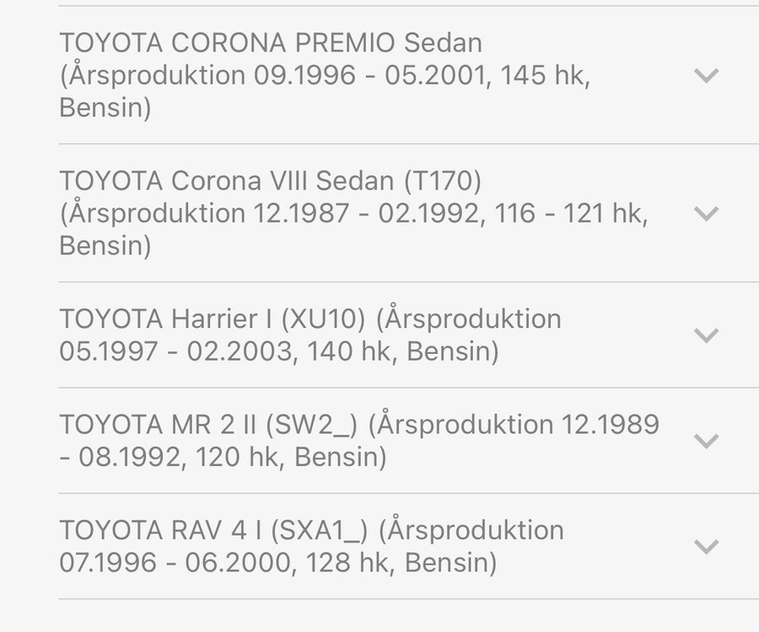Viewport: 759px width, 632px height.
Task: Tap the 07.1996 - 06.2000 production dates
Action: click(x=169, y=563)
